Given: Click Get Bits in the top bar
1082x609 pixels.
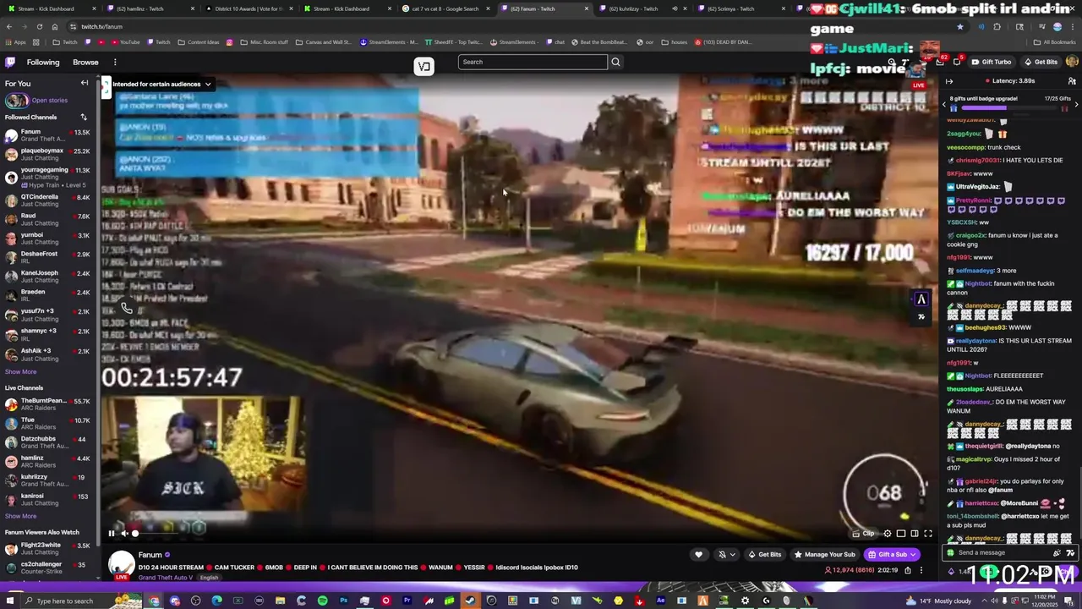Looking at the screenshot, I should pos(1040,62).
